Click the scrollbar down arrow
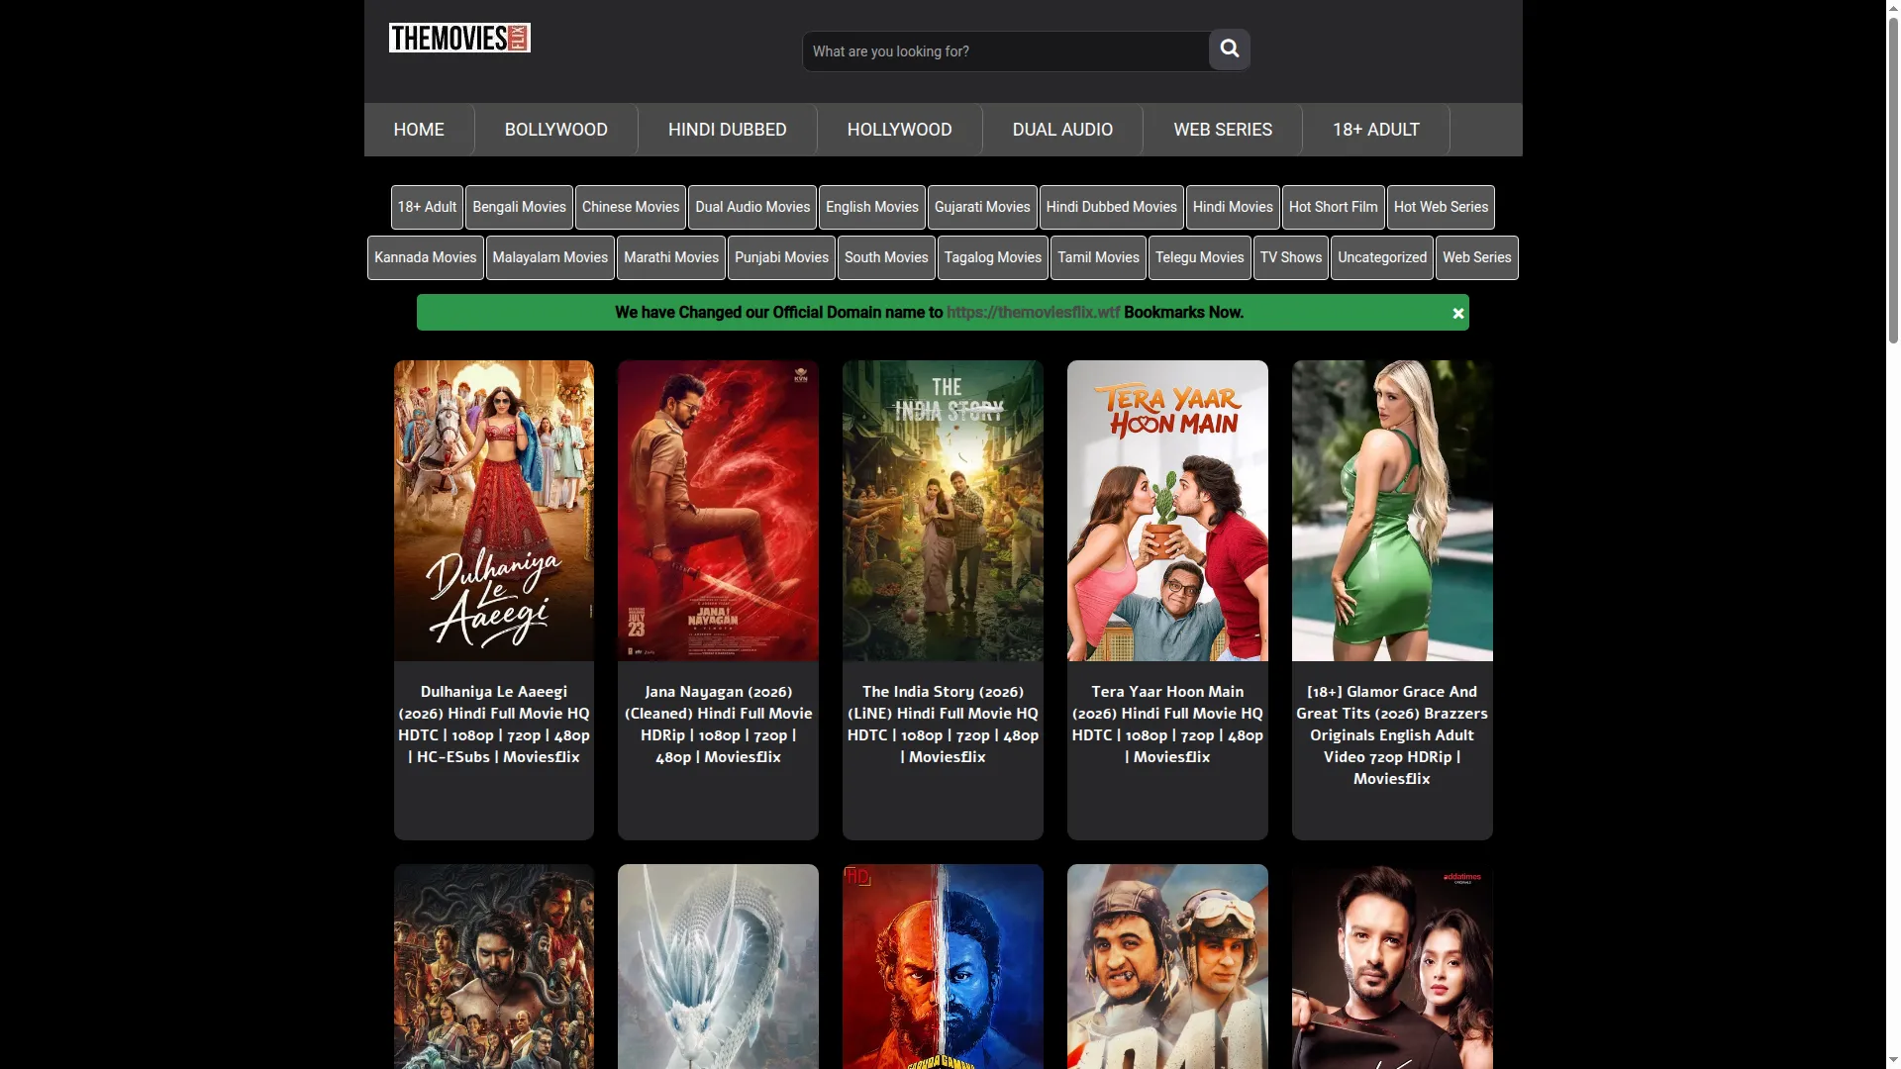This screenshot has height=1069, width=1901. point(1893,1061)
